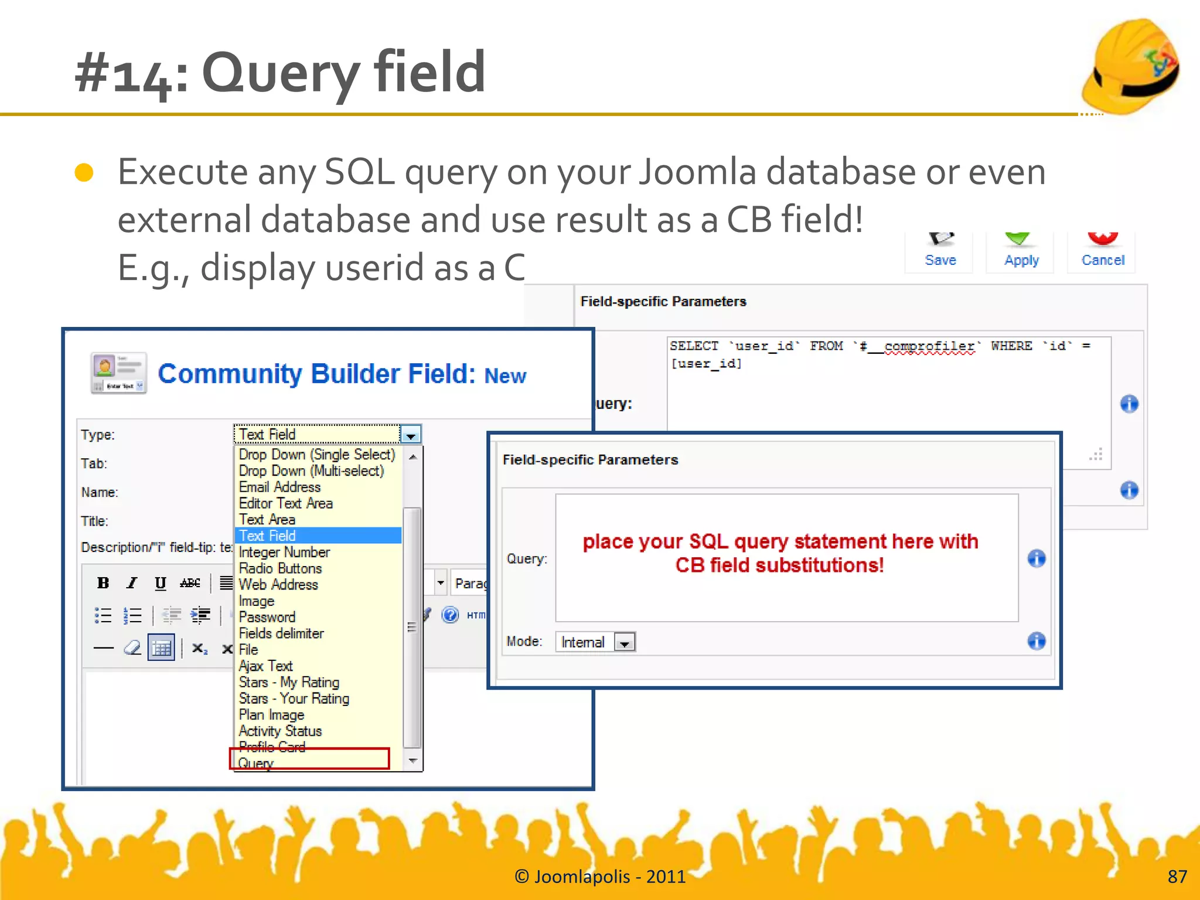Screen dimensions: 1200x900
Task: Insert unordered bullet list
Action: [x=103, y=615]
